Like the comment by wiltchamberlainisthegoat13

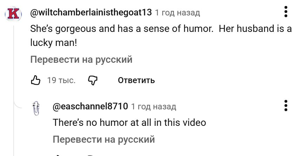pyautogui.click(x=35, y=80)
